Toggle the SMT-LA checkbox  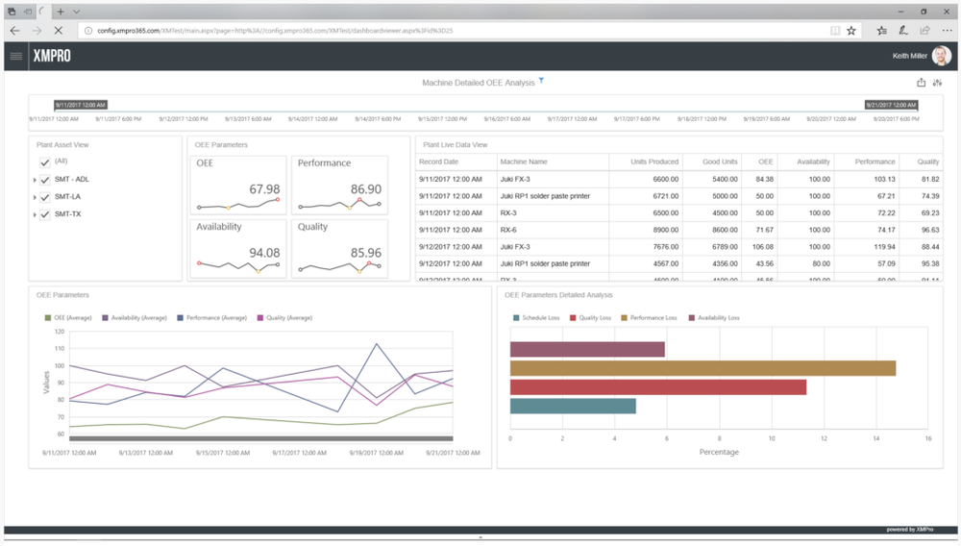[x=45, y=197]
